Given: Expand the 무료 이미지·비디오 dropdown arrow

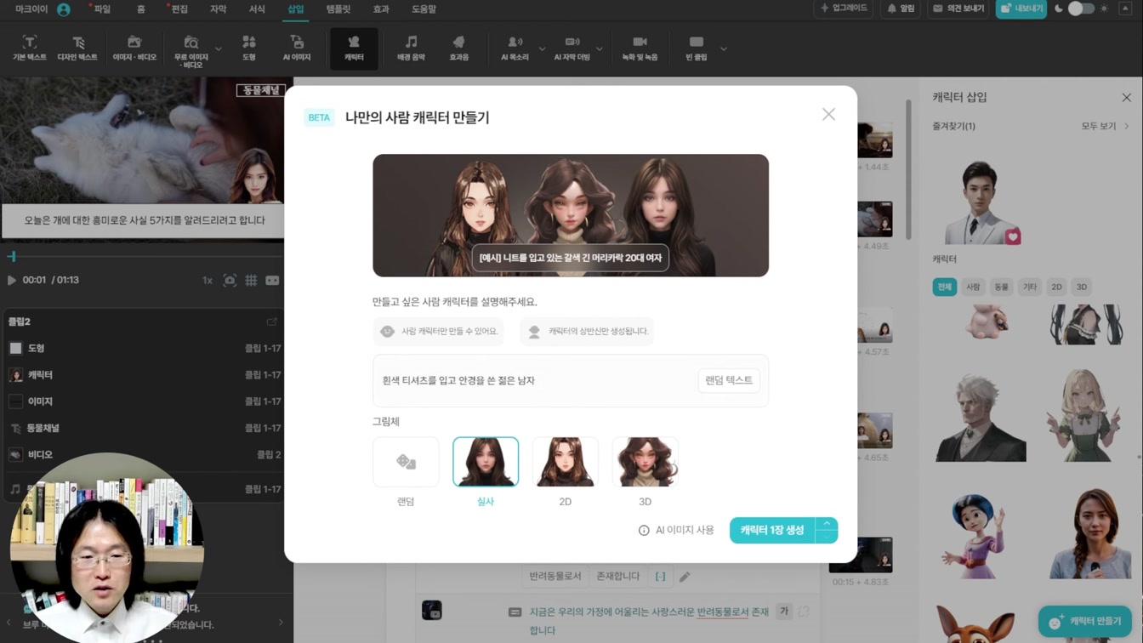Looking at the screenshot, I should [219, 48].
